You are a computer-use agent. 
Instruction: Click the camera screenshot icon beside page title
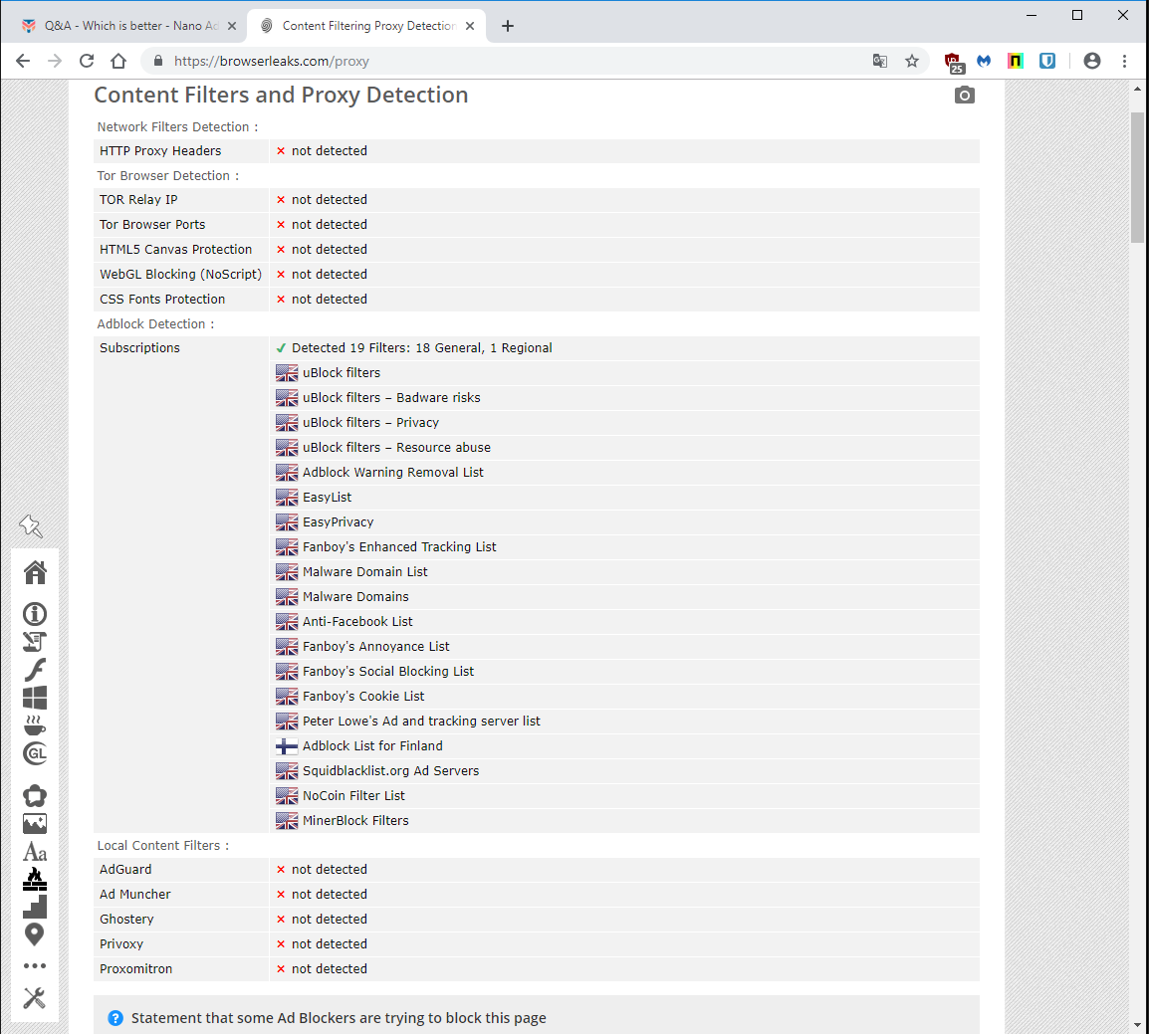(x=965, y=96)
